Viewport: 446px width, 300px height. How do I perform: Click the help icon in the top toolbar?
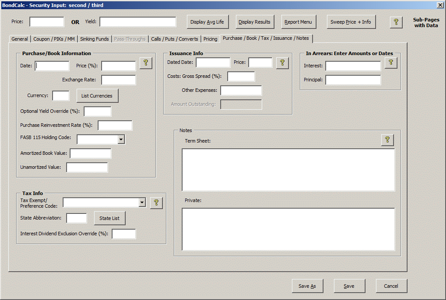[396, 22]
